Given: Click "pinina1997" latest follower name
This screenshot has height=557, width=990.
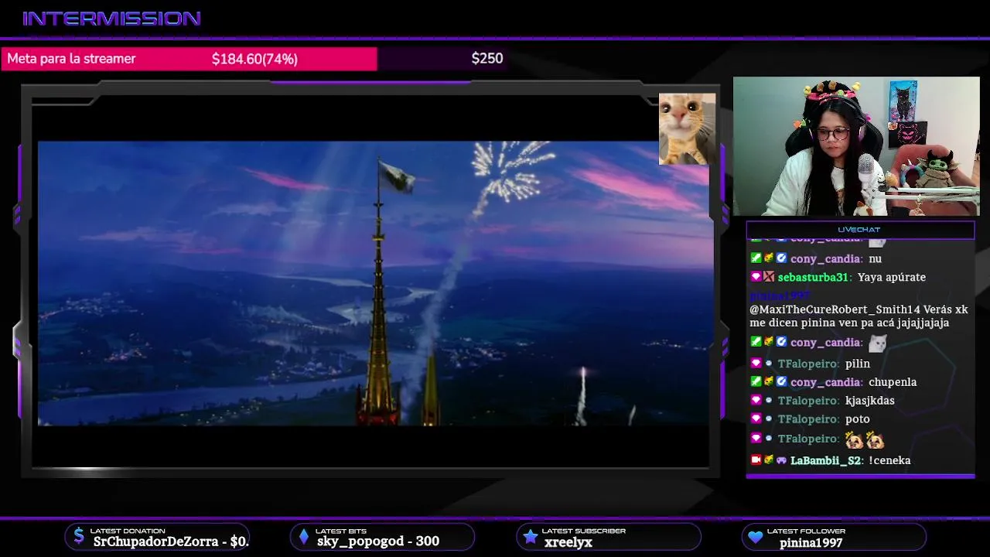Looking at the screenshot, I should tap(811, 543).
